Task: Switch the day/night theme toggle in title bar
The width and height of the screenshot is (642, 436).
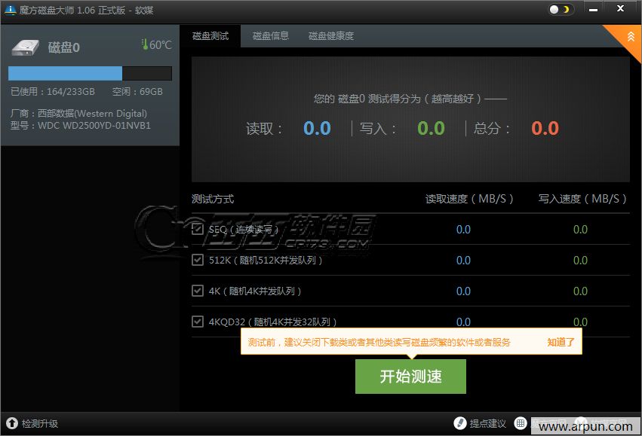Action: click(560, 9)
